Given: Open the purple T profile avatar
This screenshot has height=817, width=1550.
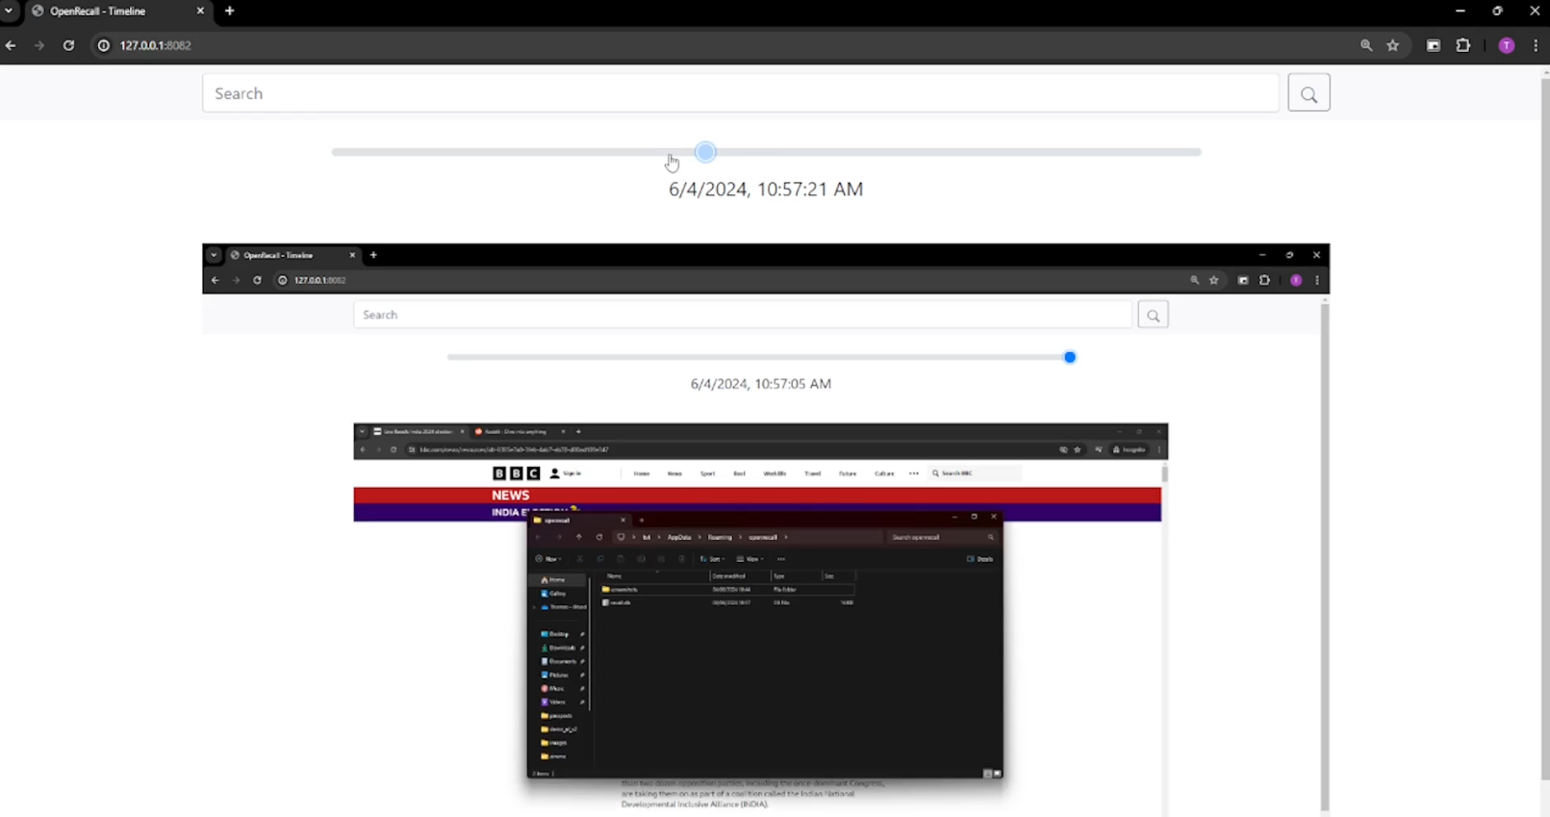Looking at the screenshot, I should click(1507, 45).
